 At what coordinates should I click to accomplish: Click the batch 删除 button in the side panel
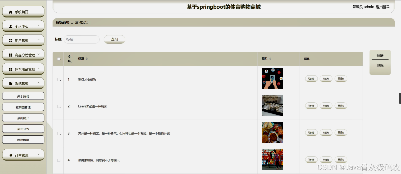(x=380, y=66)
